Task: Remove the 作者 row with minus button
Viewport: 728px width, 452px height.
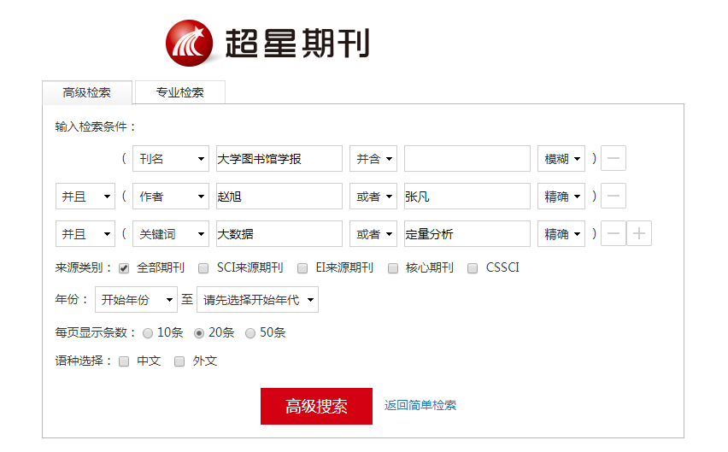Action: [x=614, y=196]
